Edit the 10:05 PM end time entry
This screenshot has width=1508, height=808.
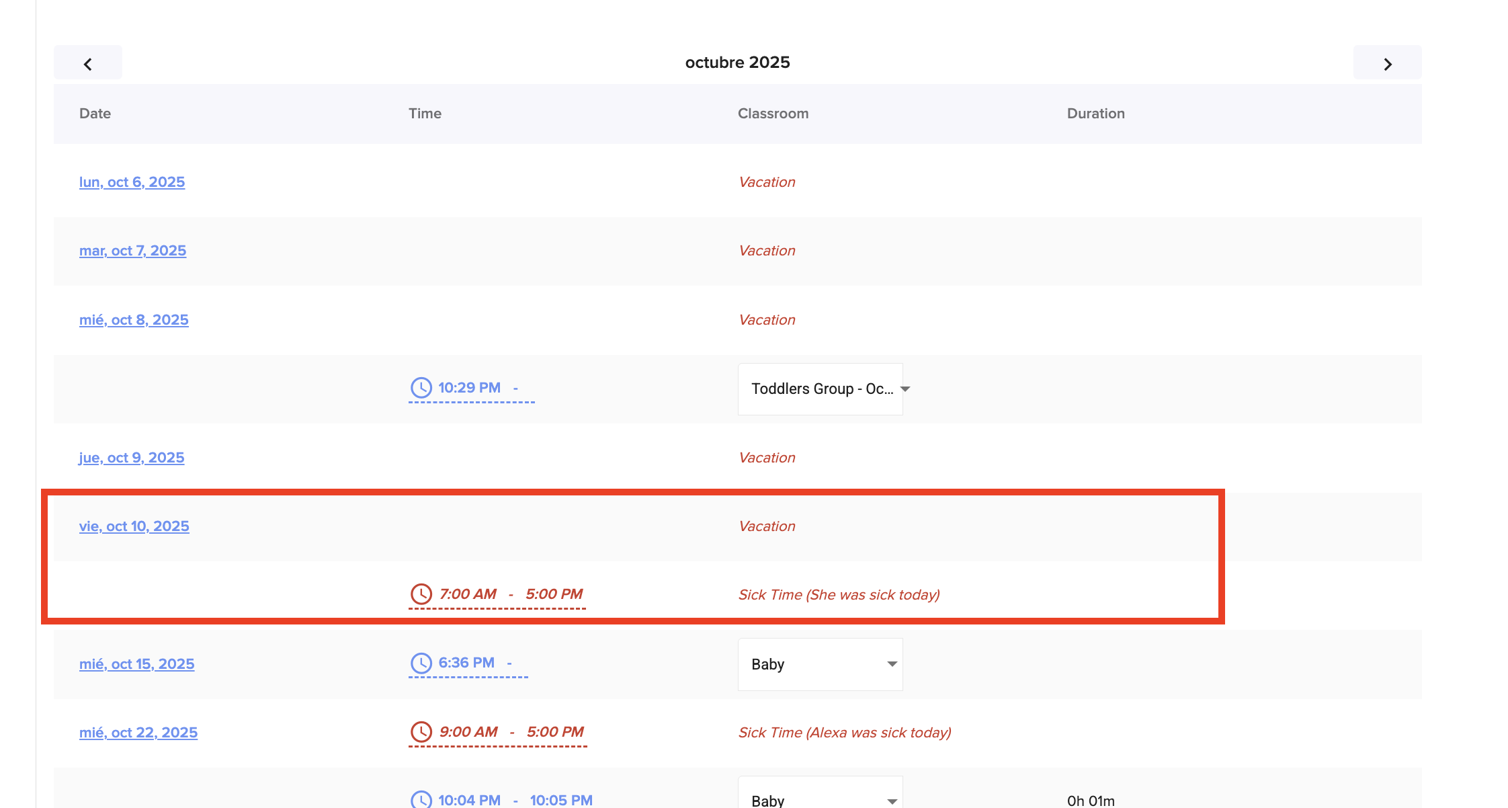coord(560,800)
